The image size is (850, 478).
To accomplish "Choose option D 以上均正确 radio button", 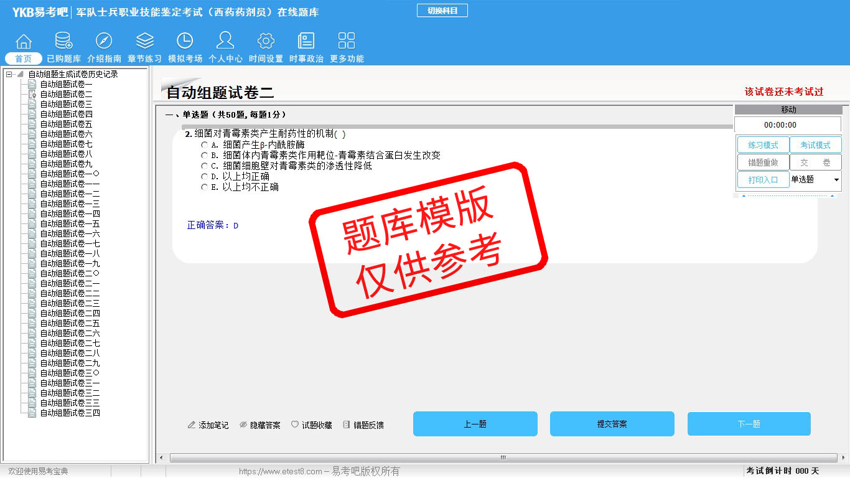I will click(x=205, y=177).
